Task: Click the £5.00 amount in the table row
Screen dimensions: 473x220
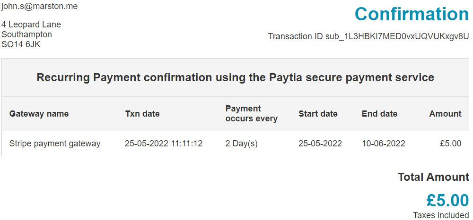Action: (x=450, y=144)
